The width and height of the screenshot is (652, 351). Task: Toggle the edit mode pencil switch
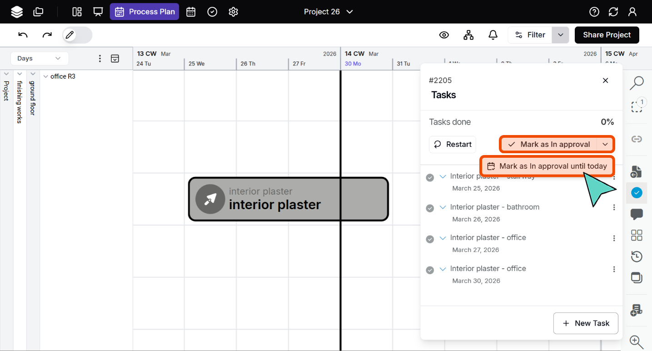(x=77, y=35)
